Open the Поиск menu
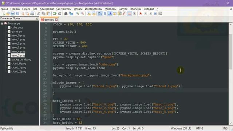This screenshot has width=233, height=131. point(26,9)
